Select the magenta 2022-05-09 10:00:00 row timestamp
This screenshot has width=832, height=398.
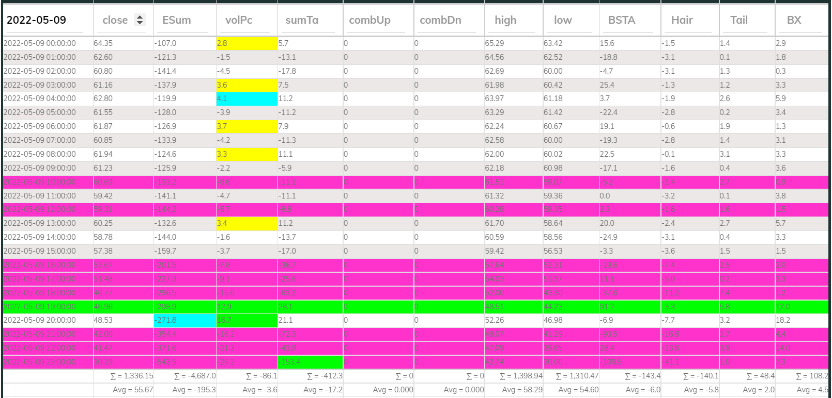coord(40,182)
